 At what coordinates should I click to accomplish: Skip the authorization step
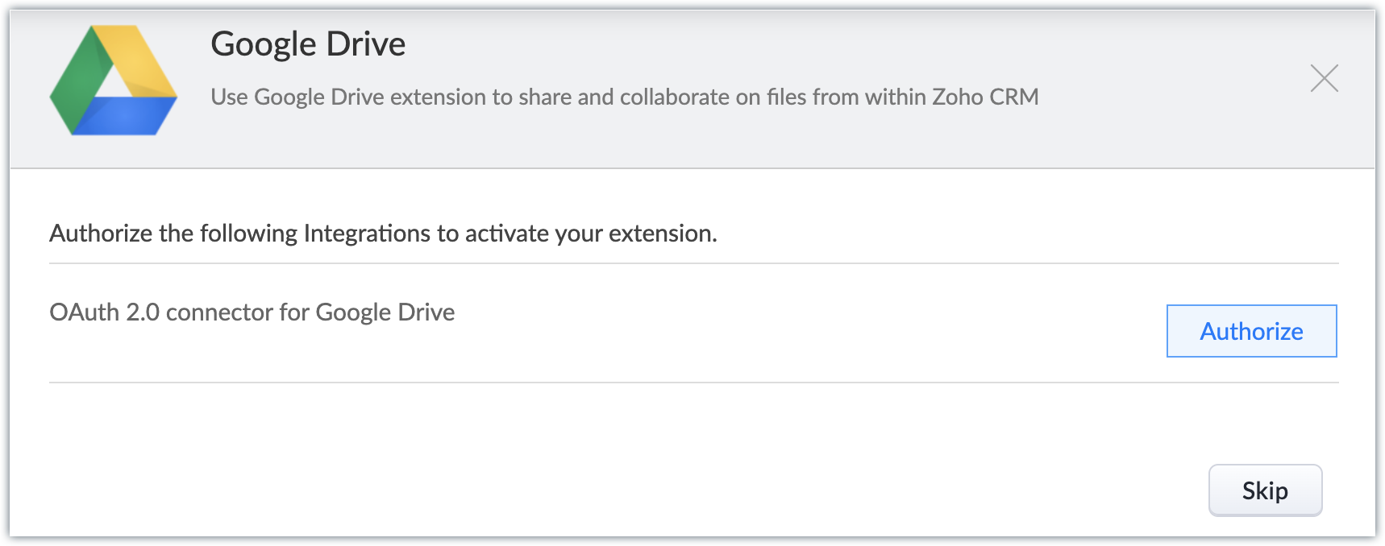(1265, 490)
